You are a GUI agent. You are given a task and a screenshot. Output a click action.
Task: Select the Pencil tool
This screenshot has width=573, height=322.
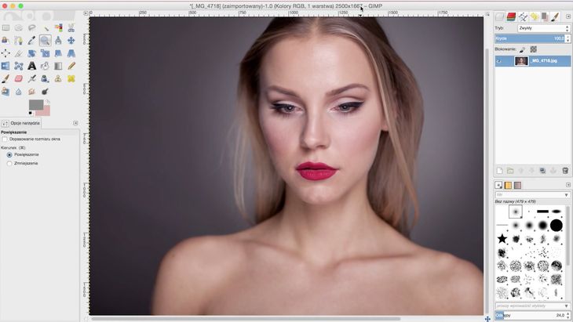tap(71, 66)
